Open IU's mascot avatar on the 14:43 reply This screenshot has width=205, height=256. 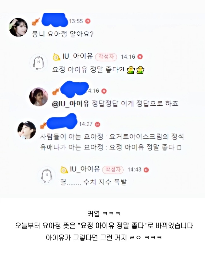coord(47,175)
